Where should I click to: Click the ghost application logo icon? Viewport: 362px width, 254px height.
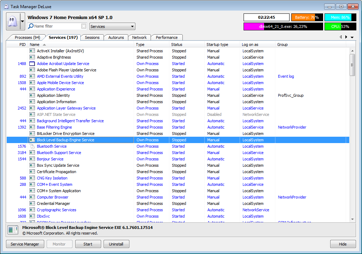pyautogui.click(x=13, y=21)
